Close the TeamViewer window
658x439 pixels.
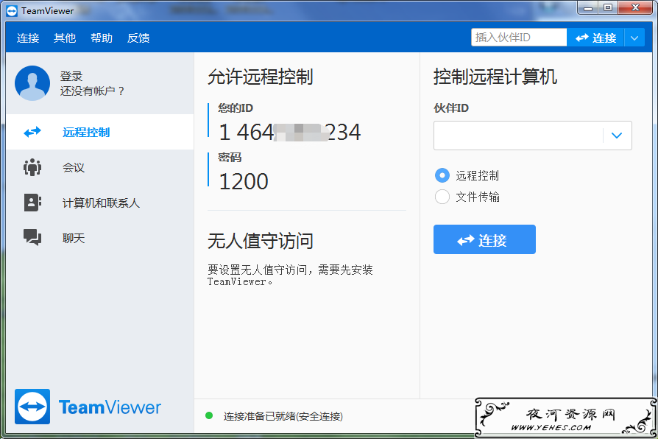point(635,8)
